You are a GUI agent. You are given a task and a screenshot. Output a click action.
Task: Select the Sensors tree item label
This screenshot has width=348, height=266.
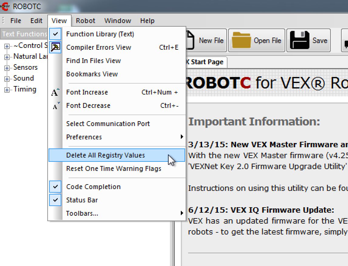[25, 67]
